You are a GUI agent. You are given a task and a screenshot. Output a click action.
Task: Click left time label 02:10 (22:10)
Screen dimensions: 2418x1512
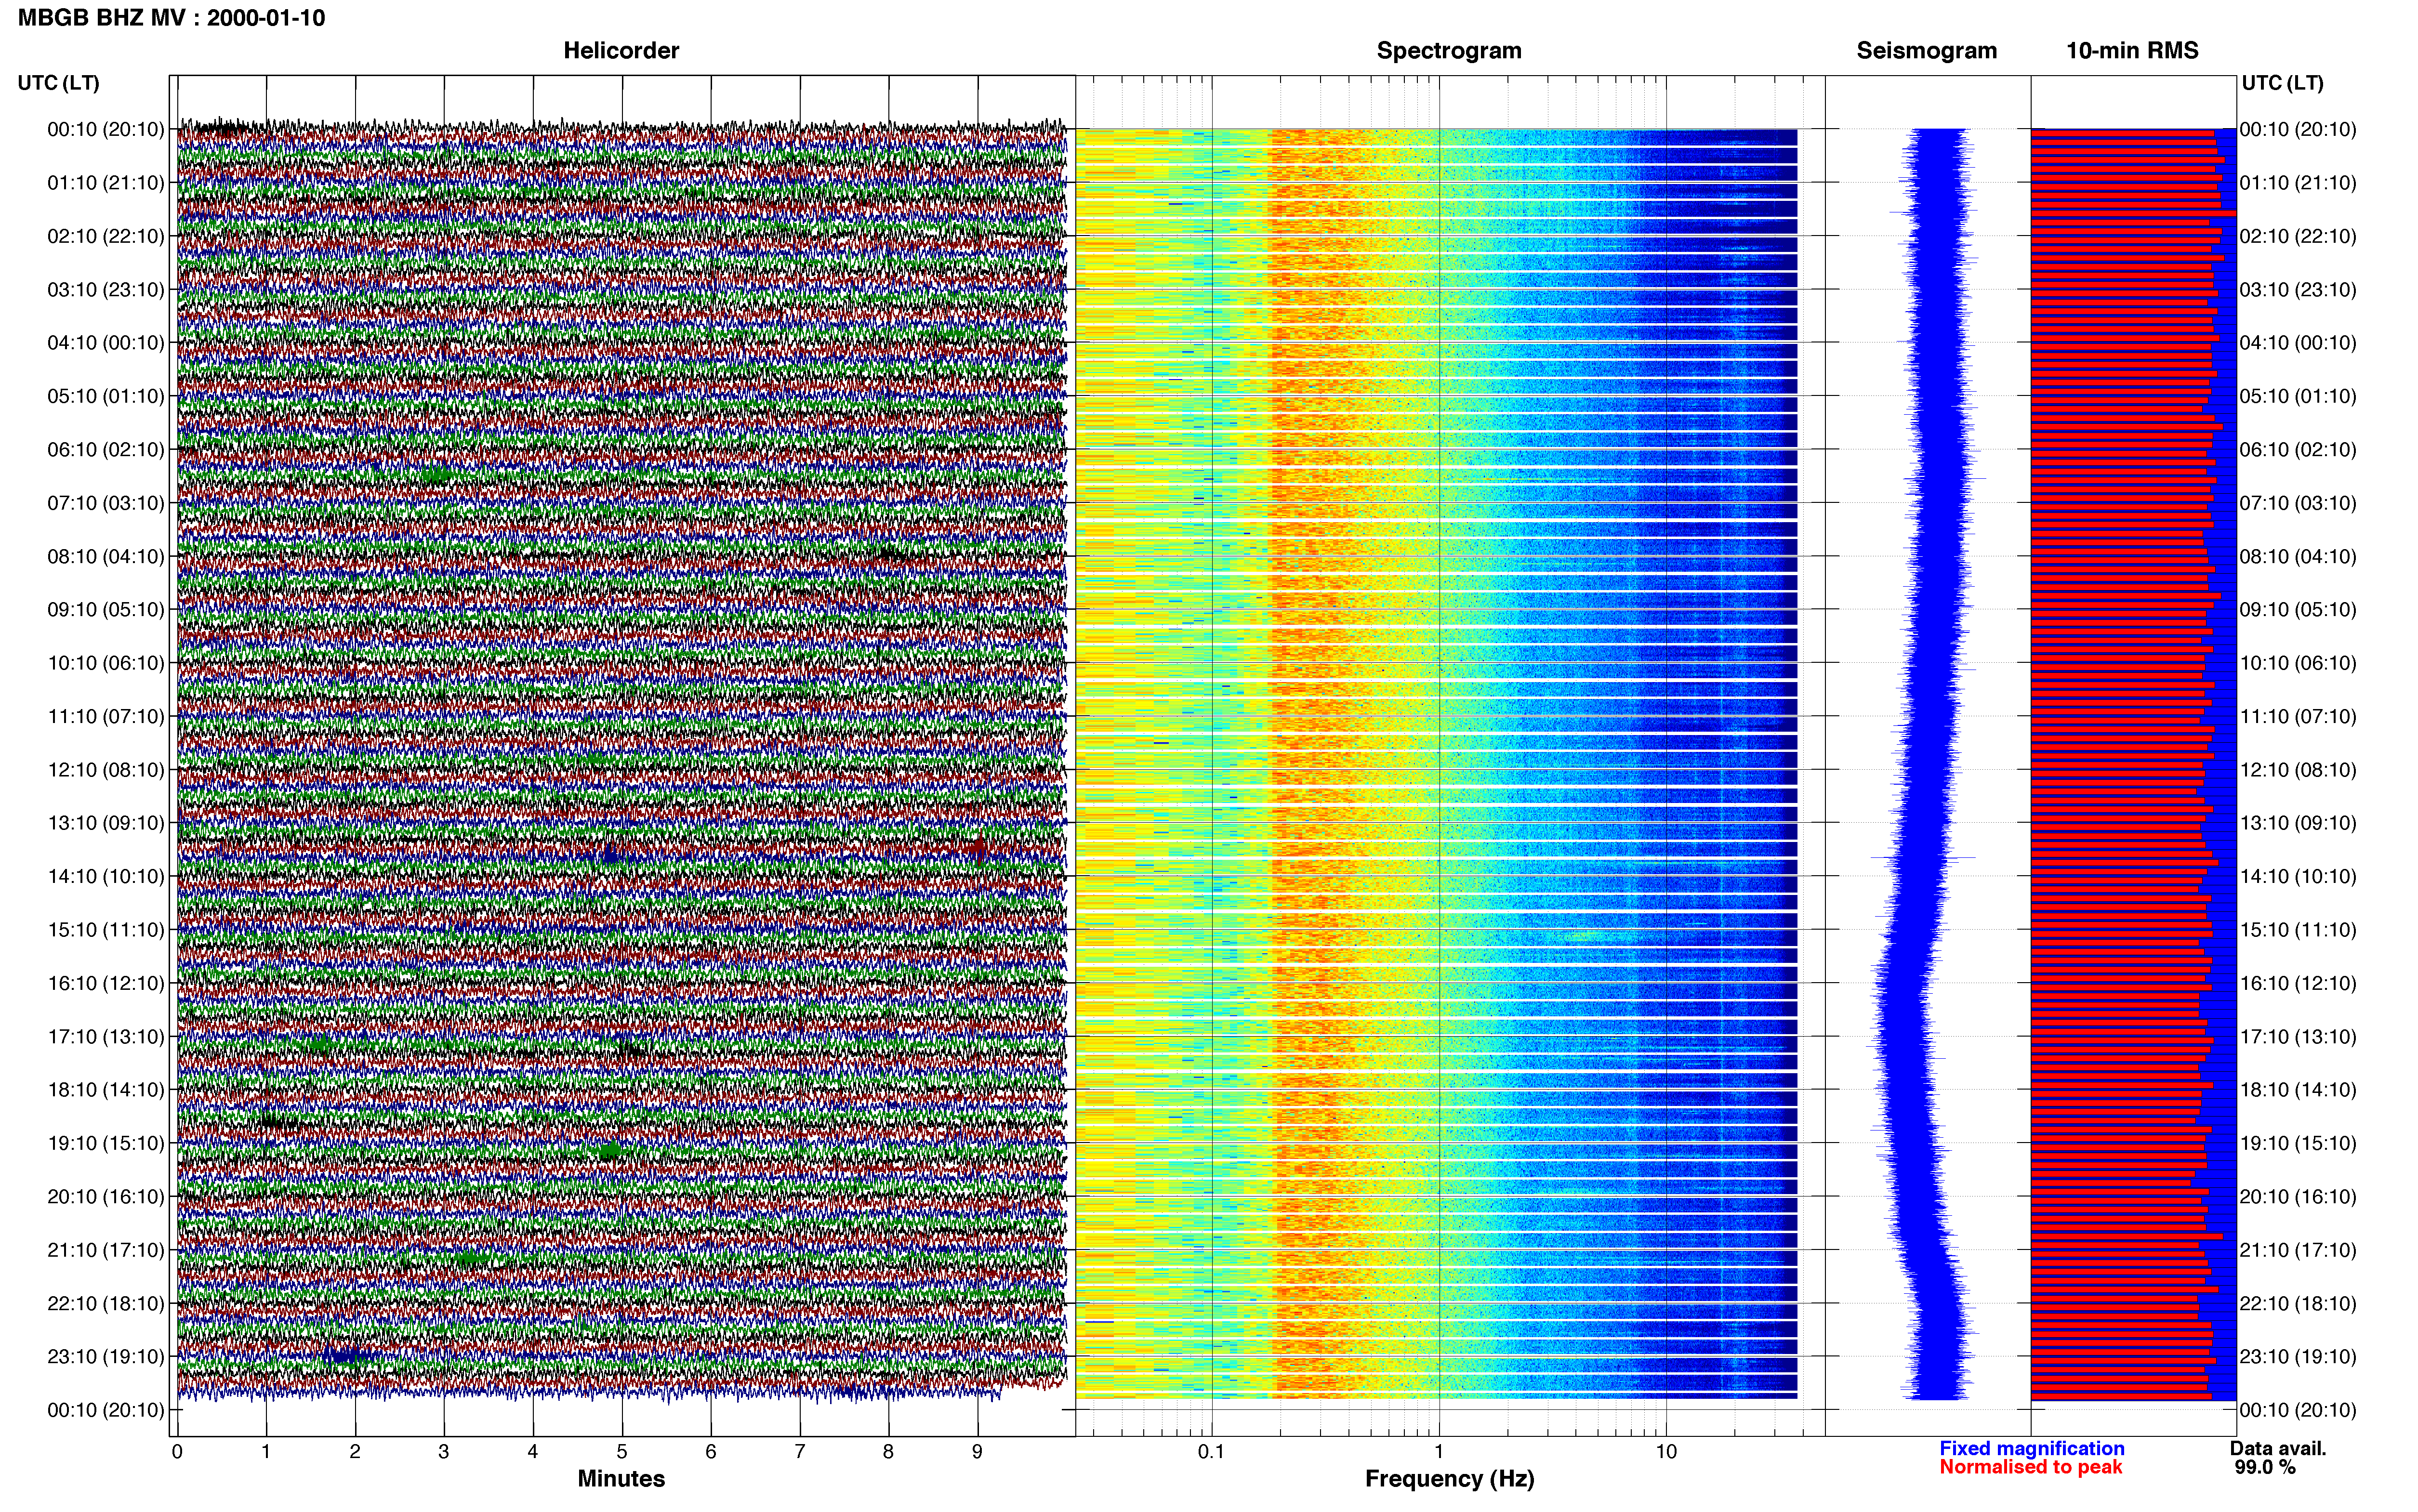[105, 236]
